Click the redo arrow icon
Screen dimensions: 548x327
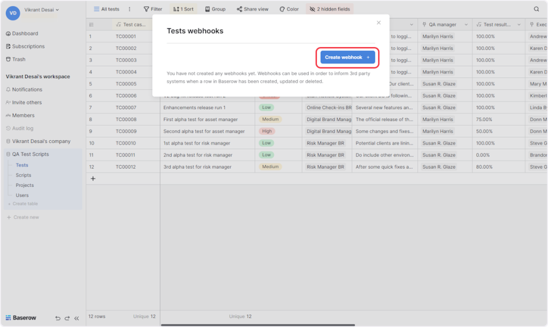[x=67, y=318]
